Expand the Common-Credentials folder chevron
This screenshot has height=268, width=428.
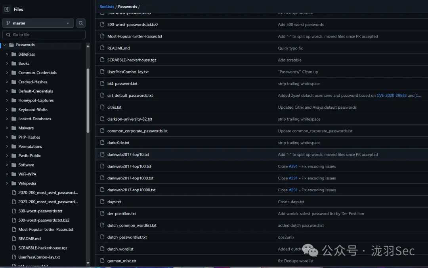click(x=7, y=73)
